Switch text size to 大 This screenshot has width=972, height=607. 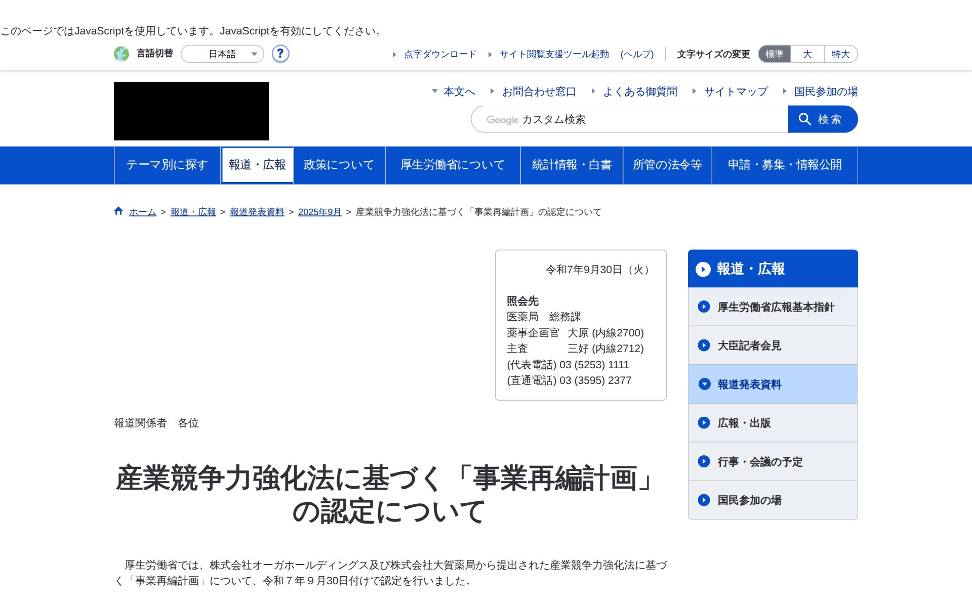point(806,54)
